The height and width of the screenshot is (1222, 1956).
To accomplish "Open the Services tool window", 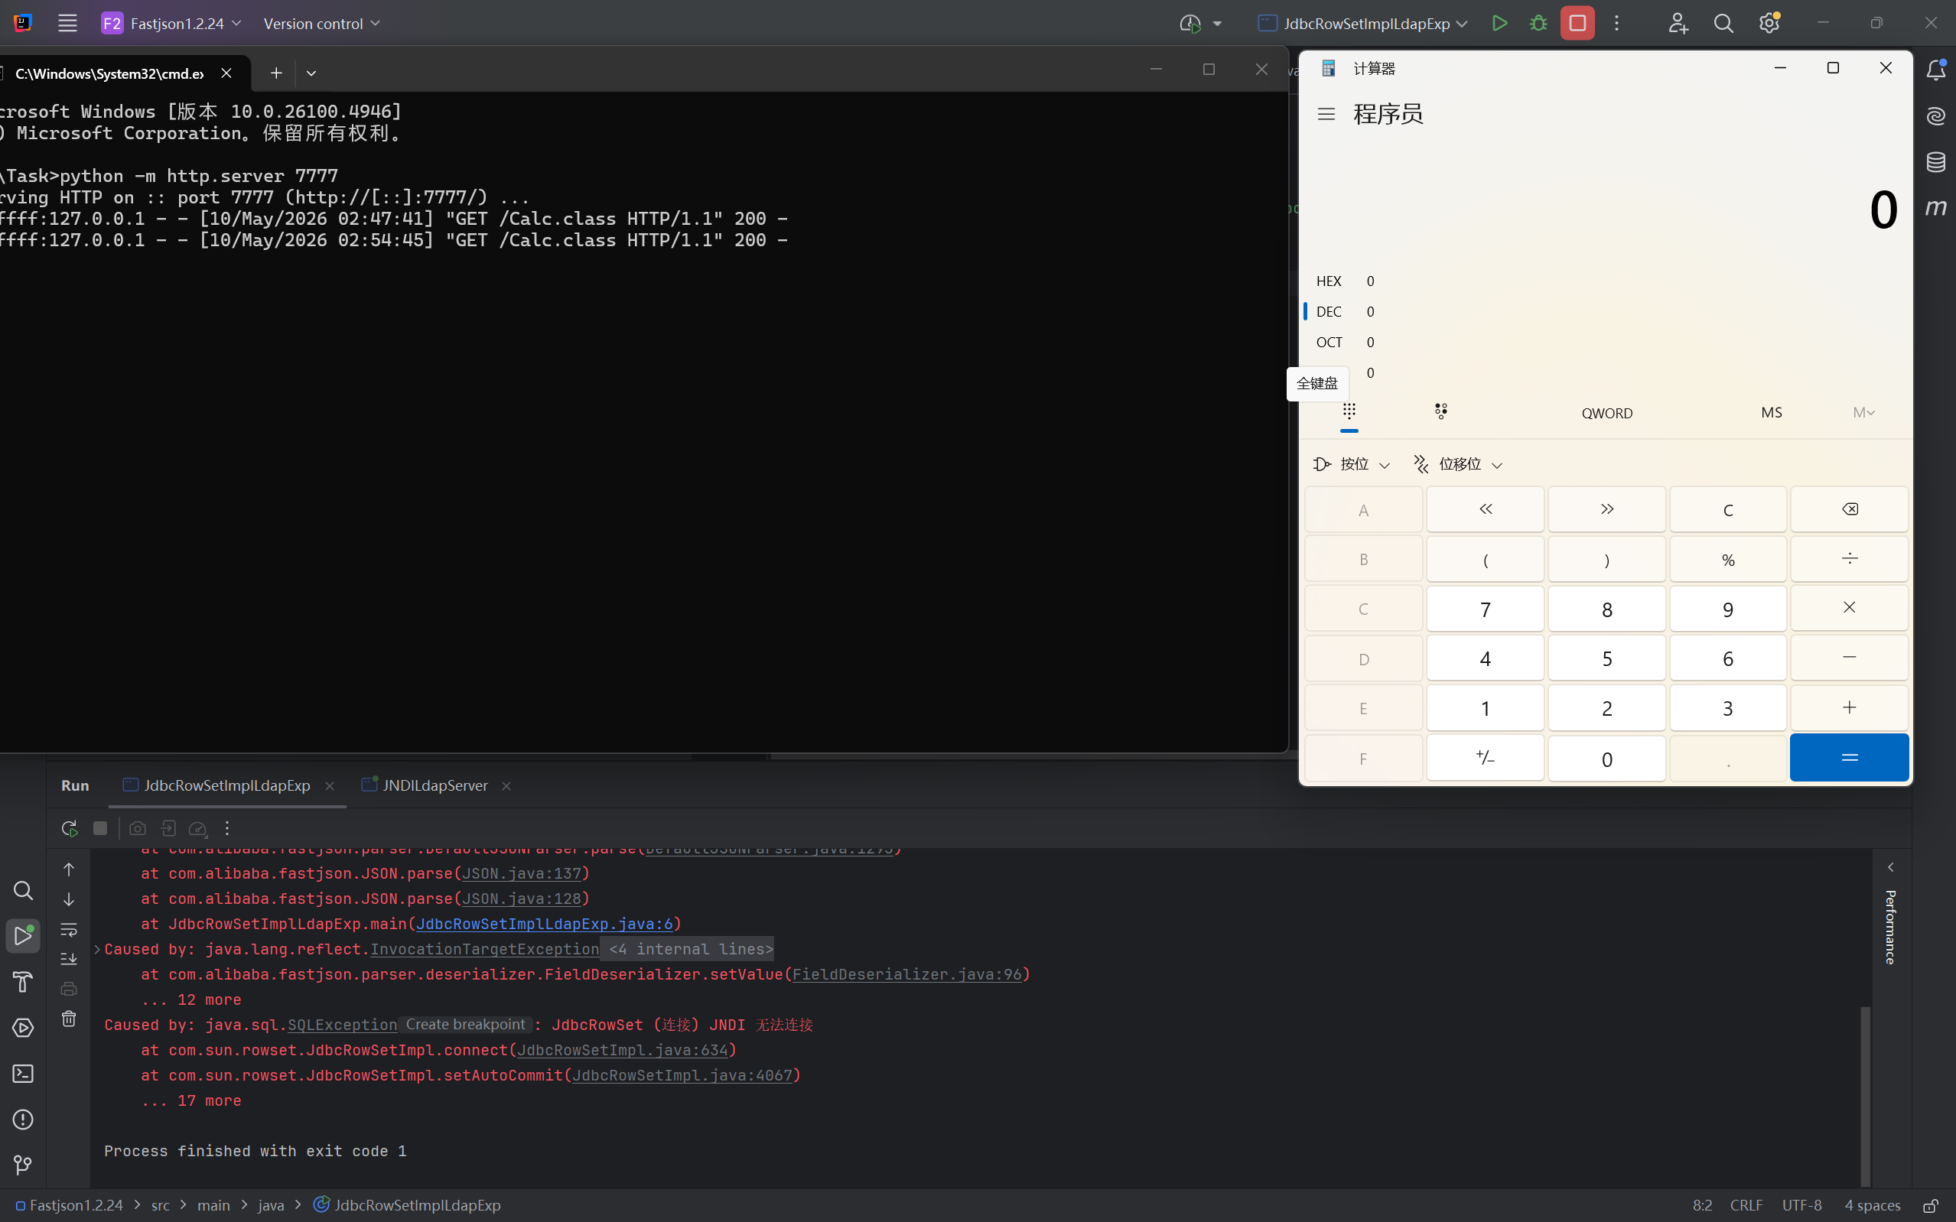I will tap(23, 1028).
